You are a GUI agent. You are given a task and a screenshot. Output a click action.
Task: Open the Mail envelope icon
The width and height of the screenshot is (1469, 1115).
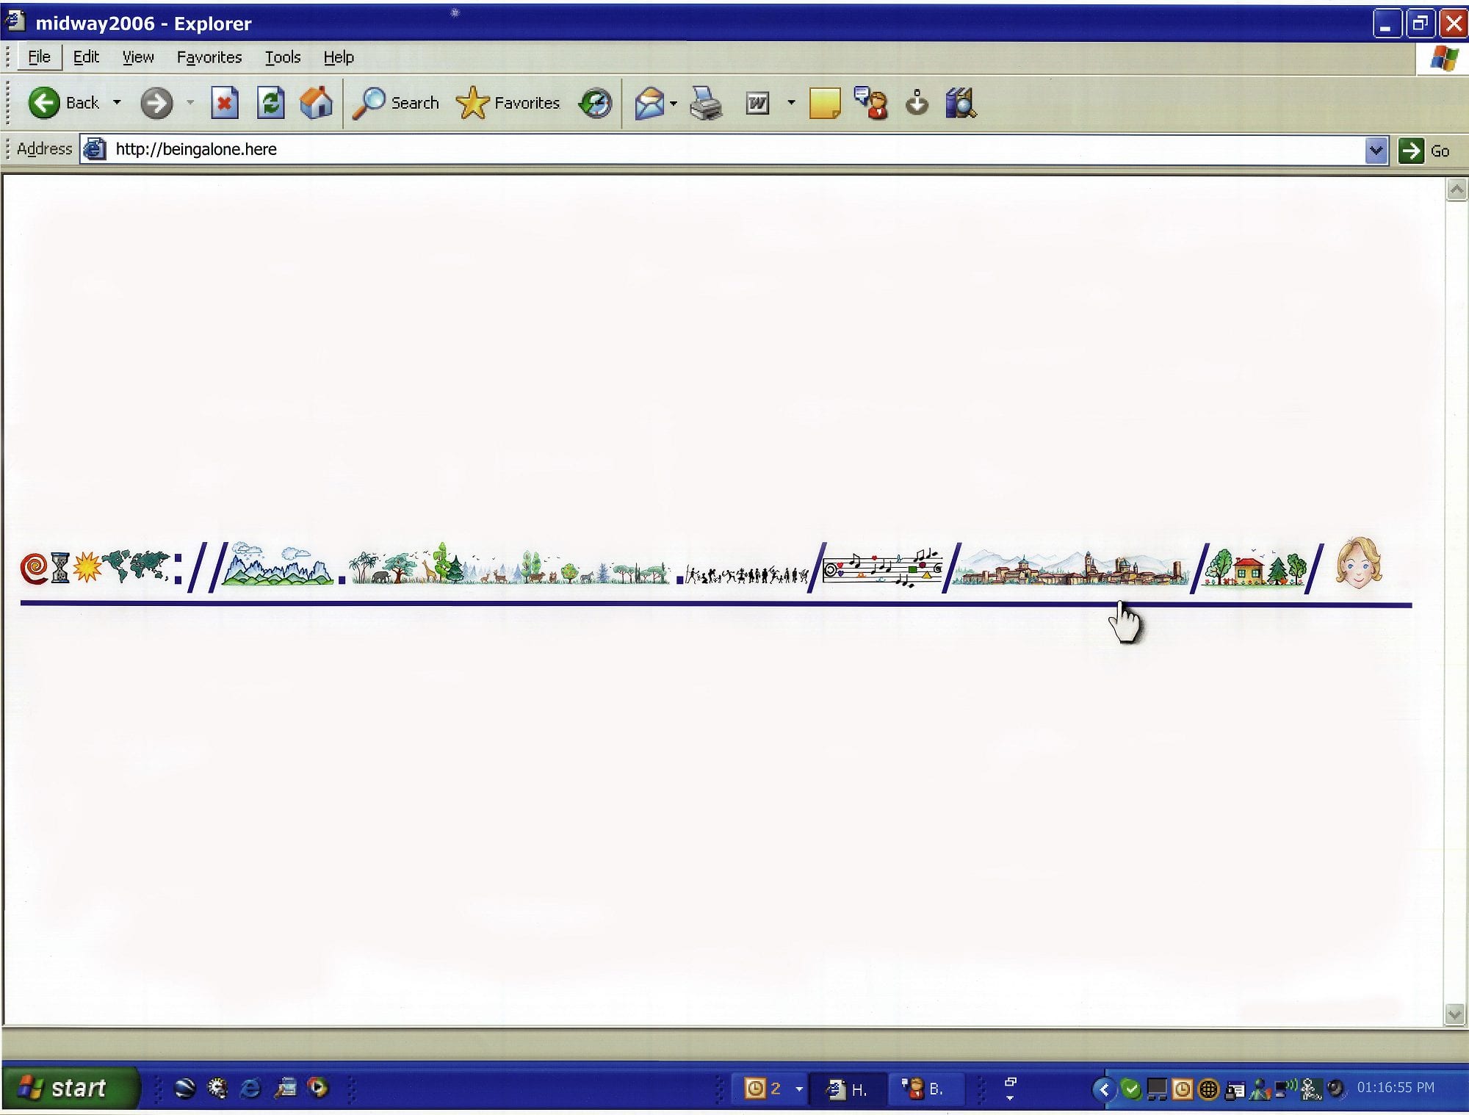click(x=649, y=103)
